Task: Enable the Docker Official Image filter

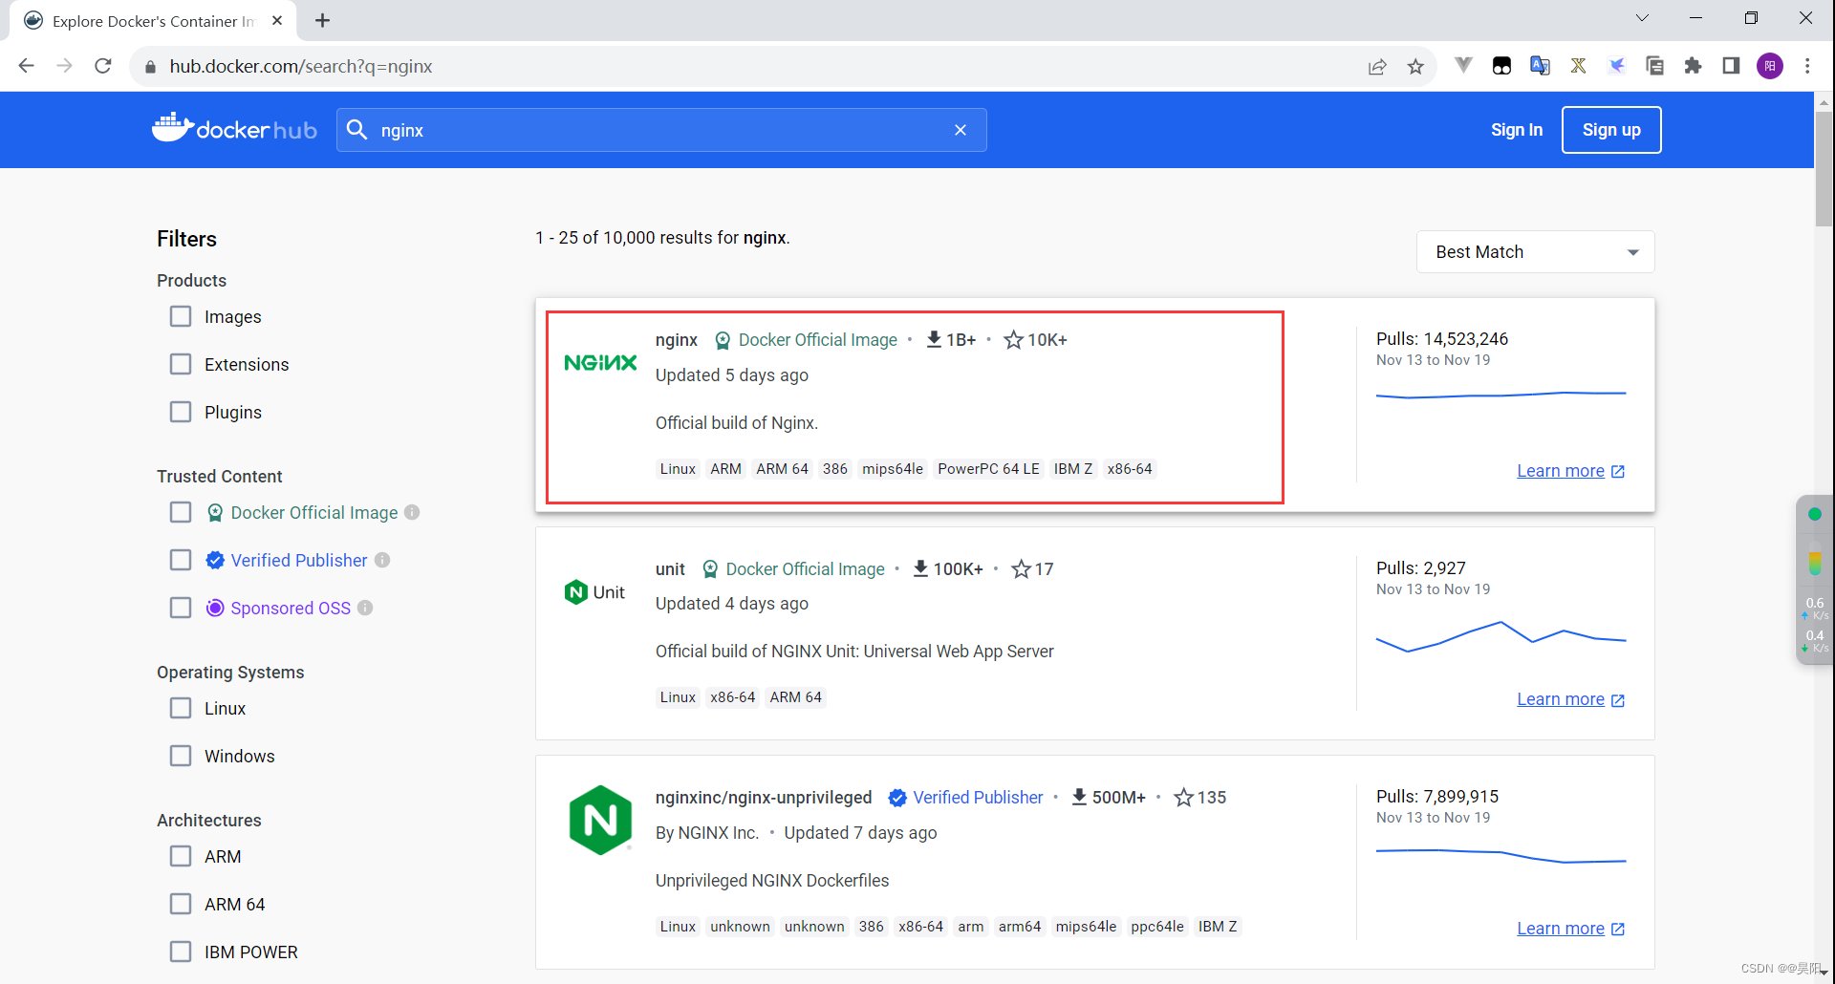Action: click(181, 512)
